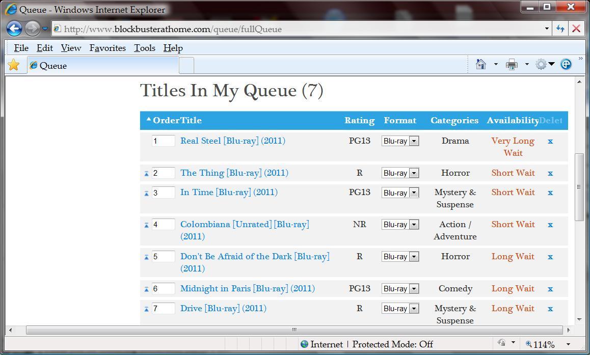Click the Refresh page icon
The image size is (590, 355).
(560, 29)
